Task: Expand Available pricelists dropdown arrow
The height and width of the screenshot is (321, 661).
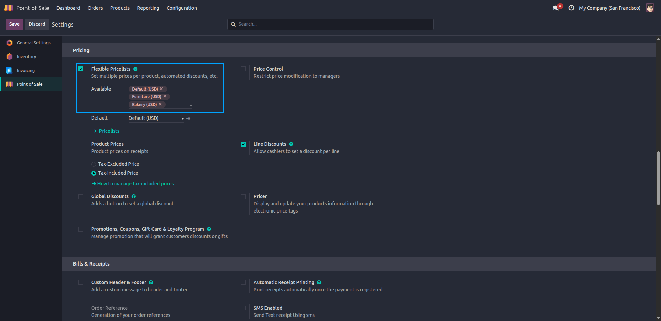Action: tap(191, 105)
